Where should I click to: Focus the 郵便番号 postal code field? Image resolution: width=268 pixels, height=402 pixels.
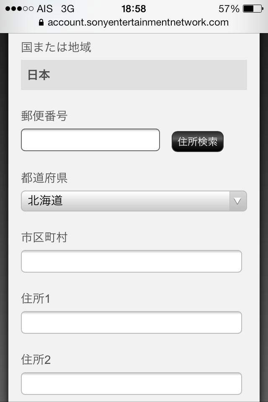(90, 140)
